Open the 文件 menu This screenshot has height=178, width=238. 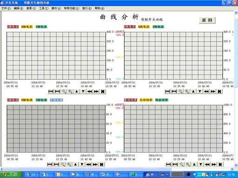tap(6, 8)
